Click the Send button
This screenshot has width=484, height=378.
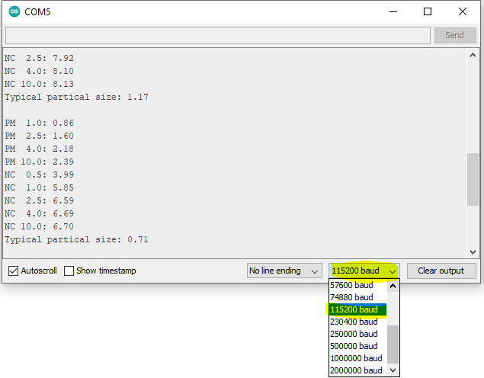tap(455, 35)
